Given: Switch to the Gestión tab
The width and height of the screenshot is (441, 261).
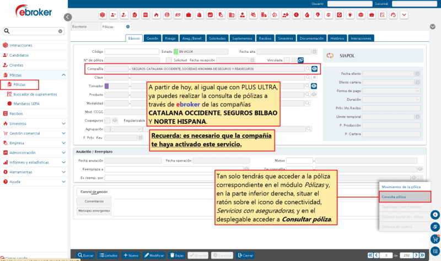Looking at the screenshot, I should 153,38.
